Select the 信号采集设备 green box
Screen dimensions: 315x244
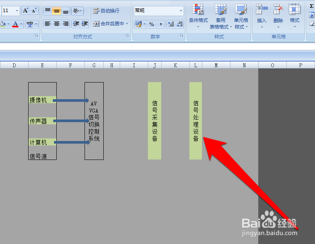(x=155, y=121)
